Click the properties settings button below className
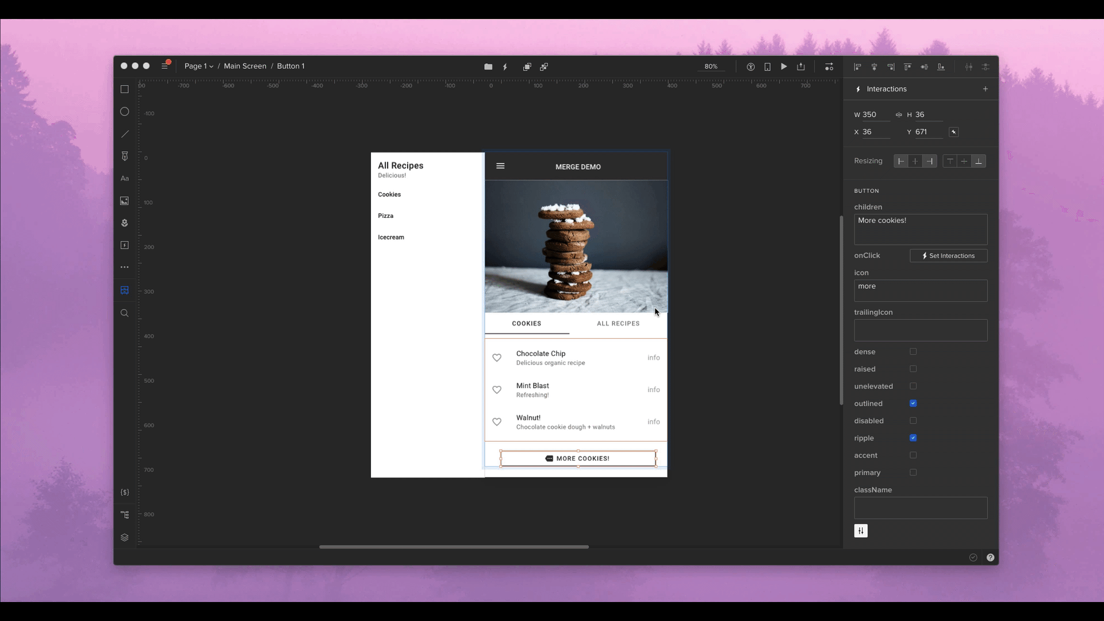This screenshot has height=621, width=1104. (861, 531)
